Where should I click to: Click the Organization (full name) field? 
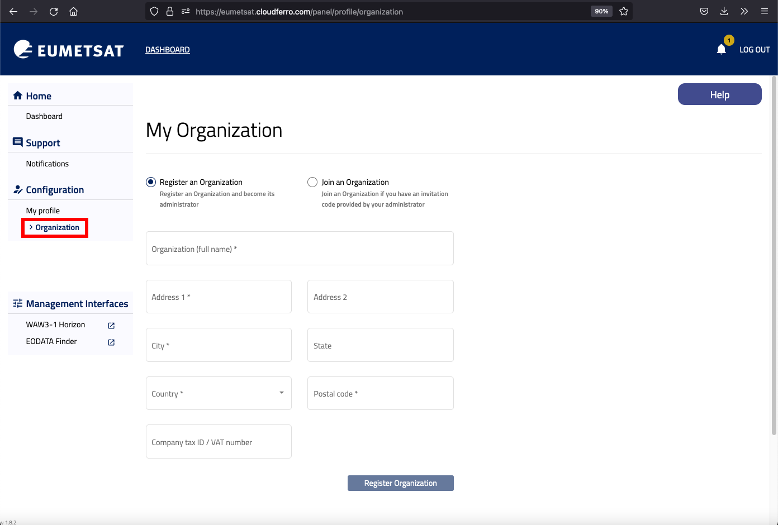(300, 249)
